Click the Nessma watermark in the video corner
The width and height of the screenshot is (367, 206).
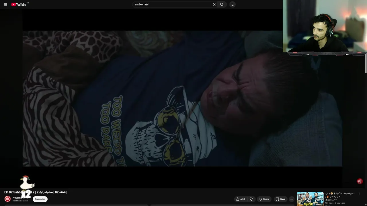point(360,181)
